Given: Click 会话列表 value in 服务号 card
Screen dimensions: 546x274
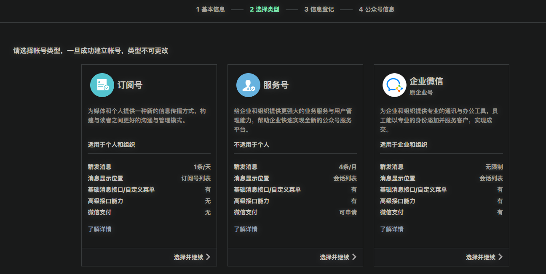Looking at the screenshot, I should pyautogui.click(x=345, y=178).
